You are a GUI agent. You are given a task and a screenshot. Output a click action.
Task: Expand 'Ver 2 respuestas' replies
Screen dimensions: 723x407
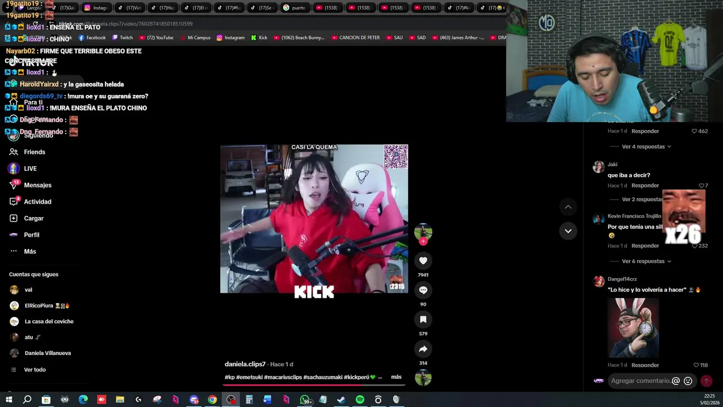642,200
